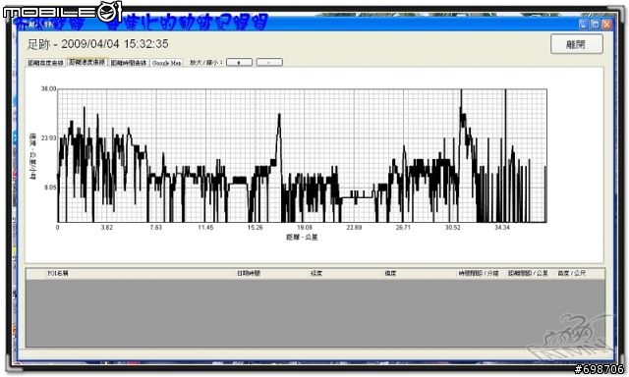Click the flat segment near 22.89 km
This screenshot has height=377, width=629.
[x=357, y=197]
